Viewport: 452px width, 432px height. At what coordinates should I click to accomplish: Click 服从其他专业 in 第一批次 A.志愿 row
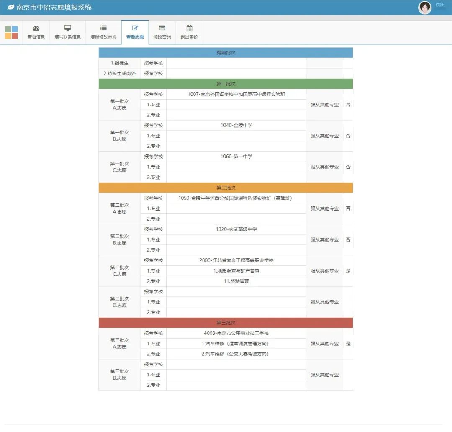tap(325, 105)
